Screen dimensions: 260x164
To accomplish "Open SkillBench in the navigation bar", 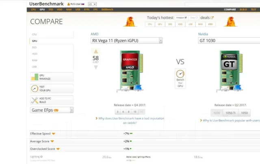I will (x=107, y=10).
